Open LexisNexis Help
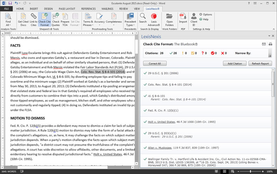 click(x=204, y=19)
